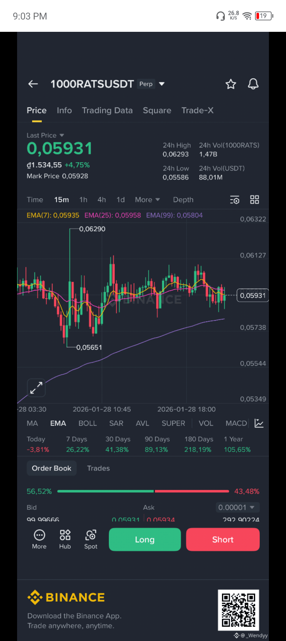Open price alerts bell icon
286x641 pixels.
pos(253,84)
